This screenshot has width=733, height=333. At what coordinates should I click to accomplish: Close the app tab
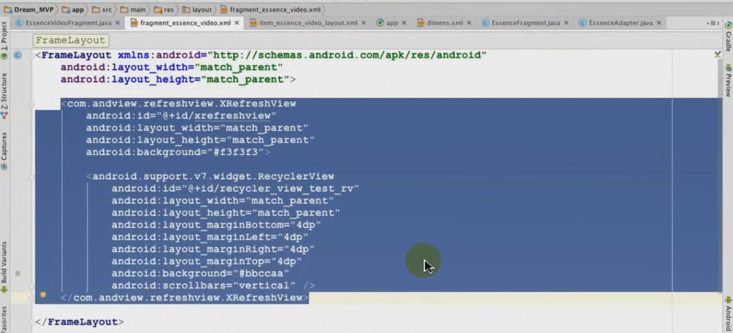pyautogui.click(x=403, y=23)
